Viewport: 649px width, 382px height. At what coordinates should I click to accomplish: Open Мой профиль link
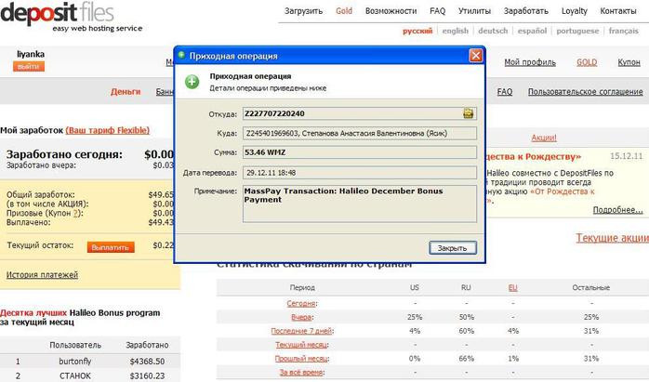pyautogui.click(x=530, y=62)
